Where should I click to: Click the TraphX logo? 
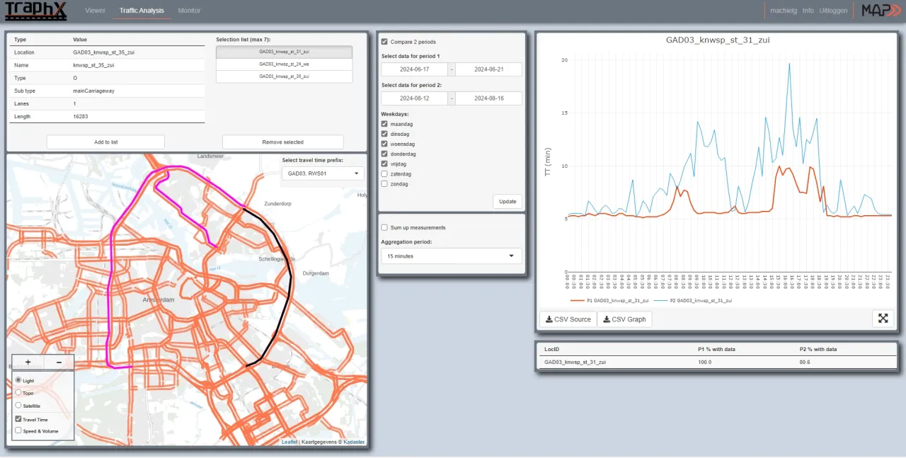[36, 11]
